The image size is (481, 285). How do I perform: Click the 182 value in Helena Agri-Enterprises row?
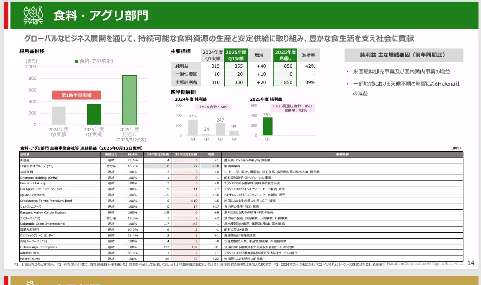coord(195,247)
